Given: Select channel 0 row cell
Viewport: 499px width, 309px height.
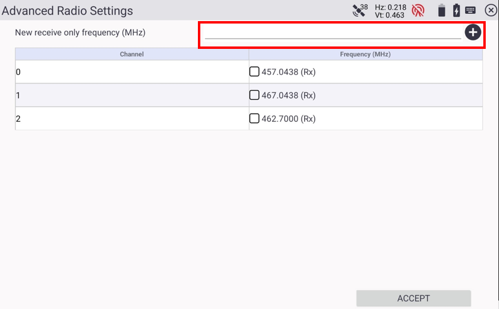Looking at the screenshot, I should (132, 72).
